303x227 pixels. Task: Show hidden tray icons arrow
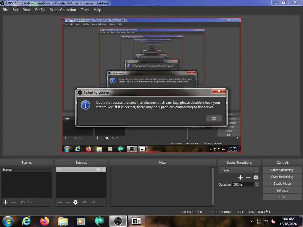pos(252,221)
